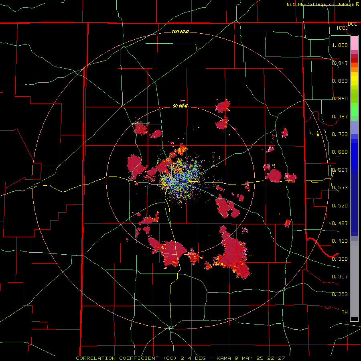
Task: Click the 0.787 legend value
Action: click(340, 116)
